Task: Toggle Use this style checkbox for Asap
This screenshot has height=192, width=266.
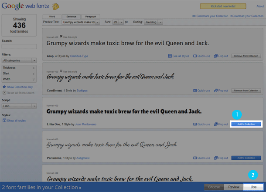Action: [61, 37]
